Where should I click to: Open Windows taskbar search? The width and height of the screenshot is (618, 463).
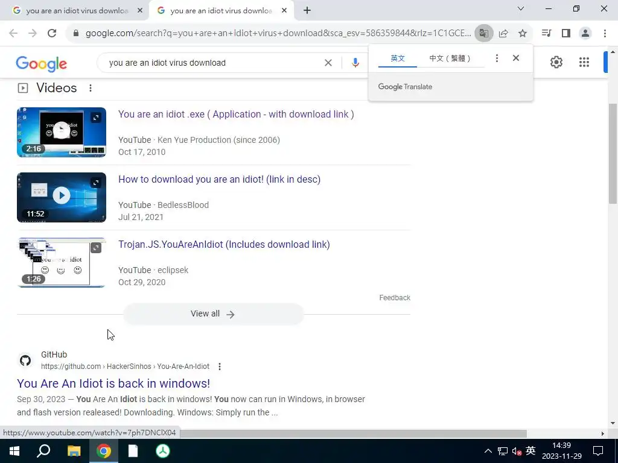pos(43,451)
